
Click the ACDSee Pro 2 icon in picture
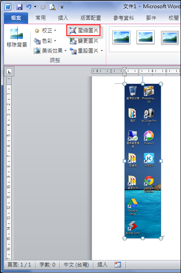(149, 113)
